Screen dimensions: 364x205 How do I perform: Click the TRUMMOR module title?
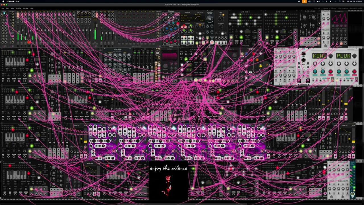[x=117, y=50]
